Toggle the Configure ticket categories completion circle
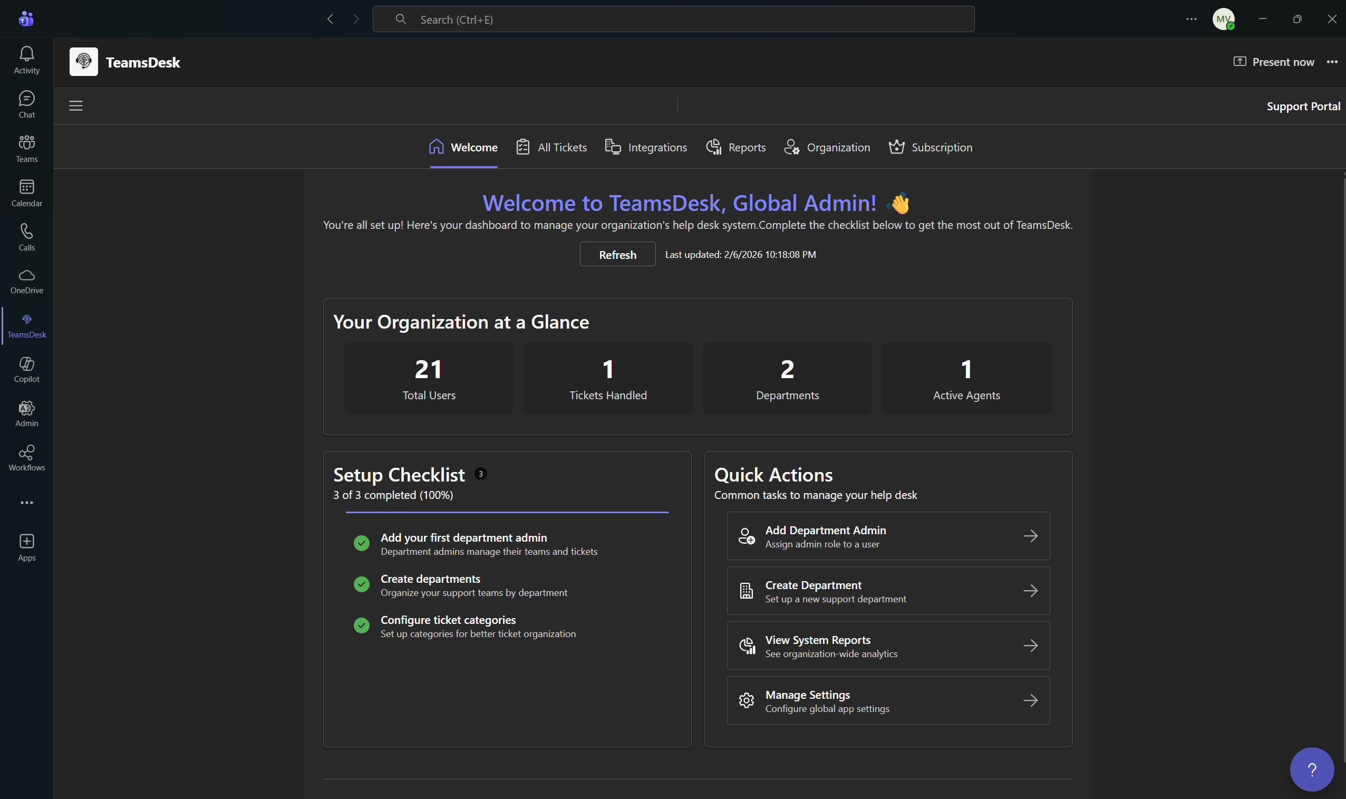This screenshot has width=1346, height=799. pos(361,625)
